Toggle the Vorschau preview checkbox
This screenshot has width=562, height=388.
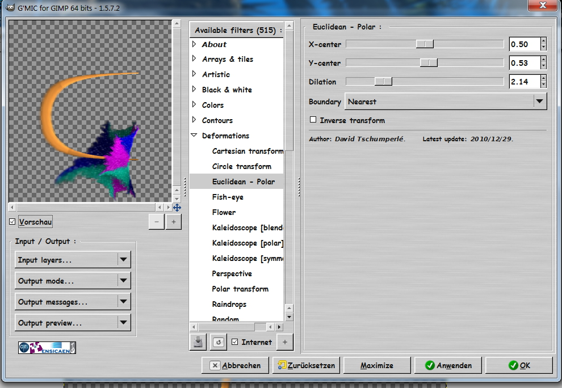tap(12, 222)
